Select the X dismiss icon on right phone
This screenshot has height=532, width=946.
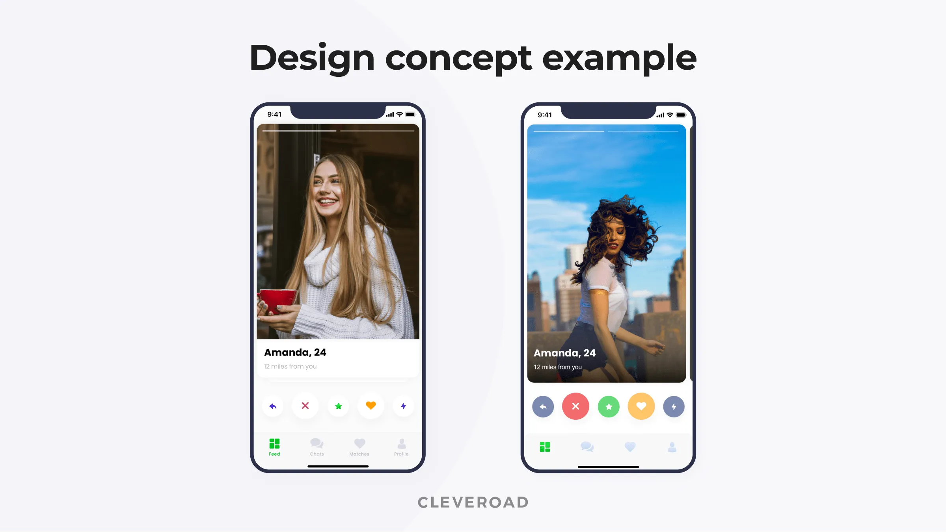(575, 406)
